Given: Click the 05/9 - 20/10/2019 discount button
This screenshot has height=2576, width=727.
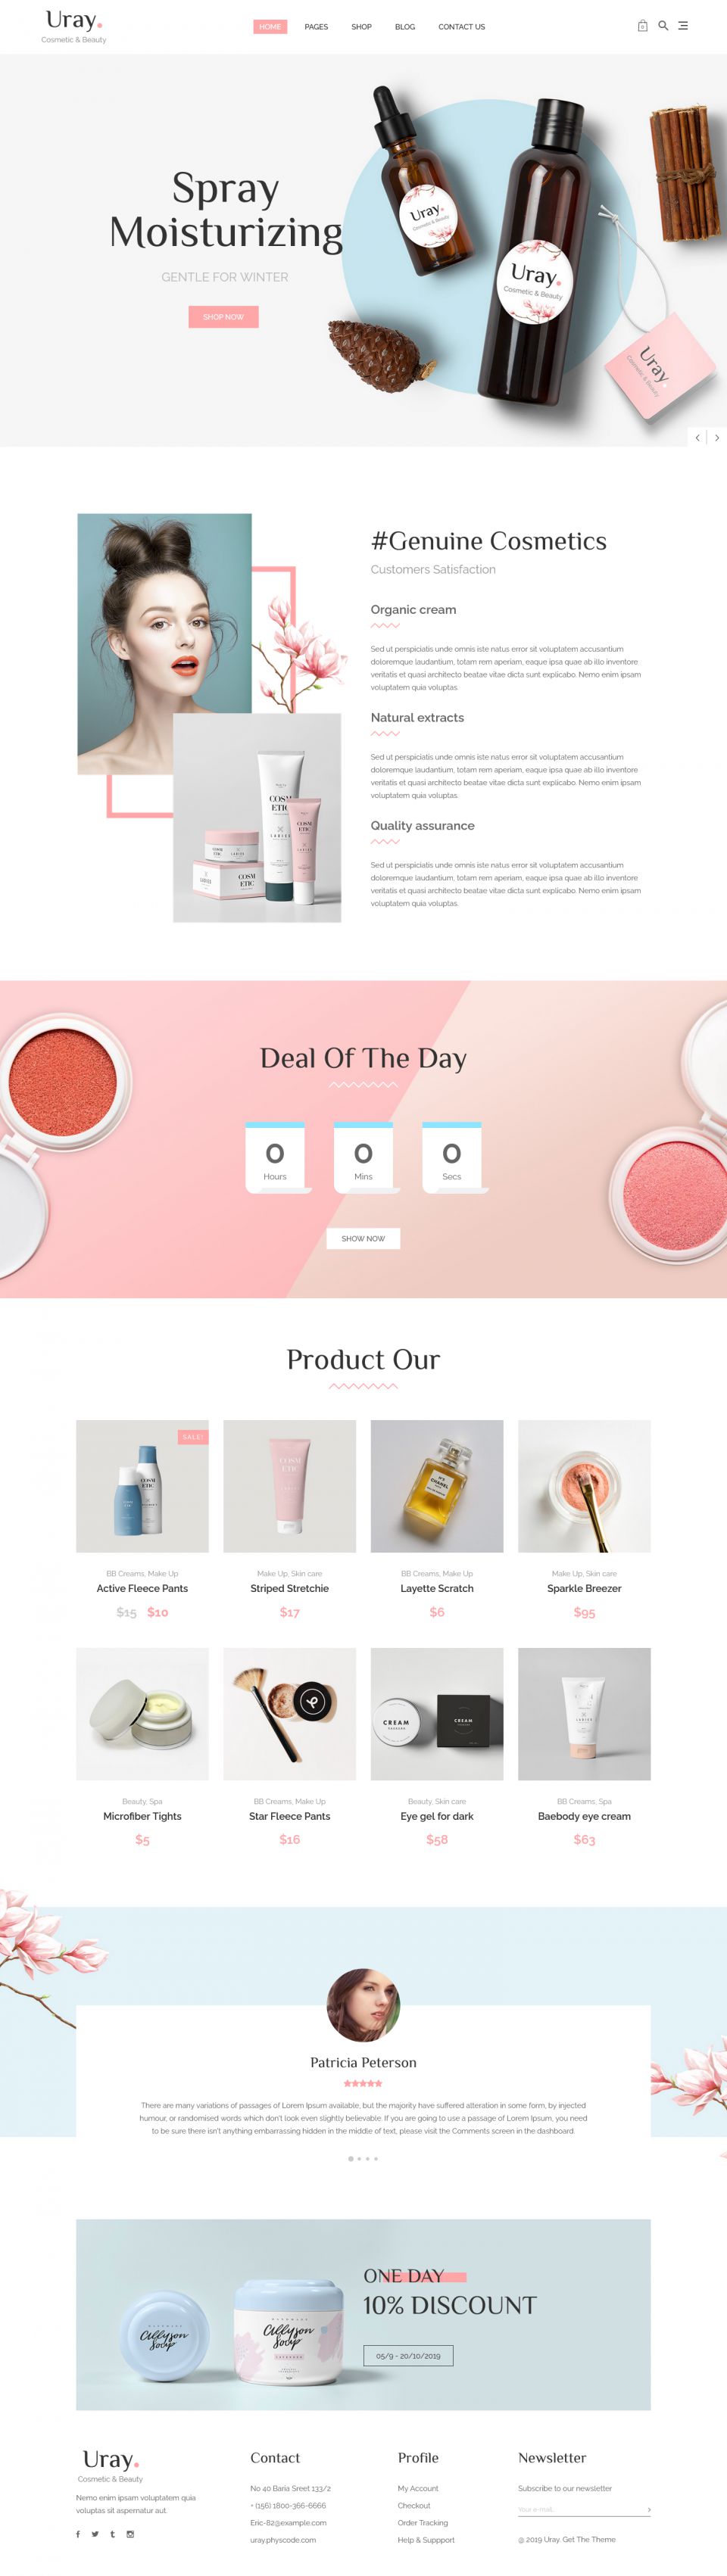Looking at the screenshot, I should click(408, 2356).
